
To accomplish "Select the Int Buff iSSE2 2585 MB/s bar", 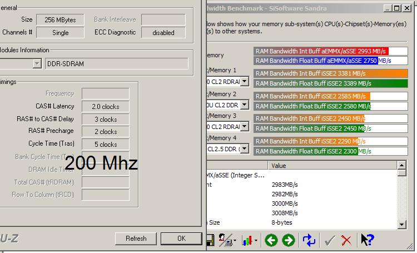I will [331, 96].
